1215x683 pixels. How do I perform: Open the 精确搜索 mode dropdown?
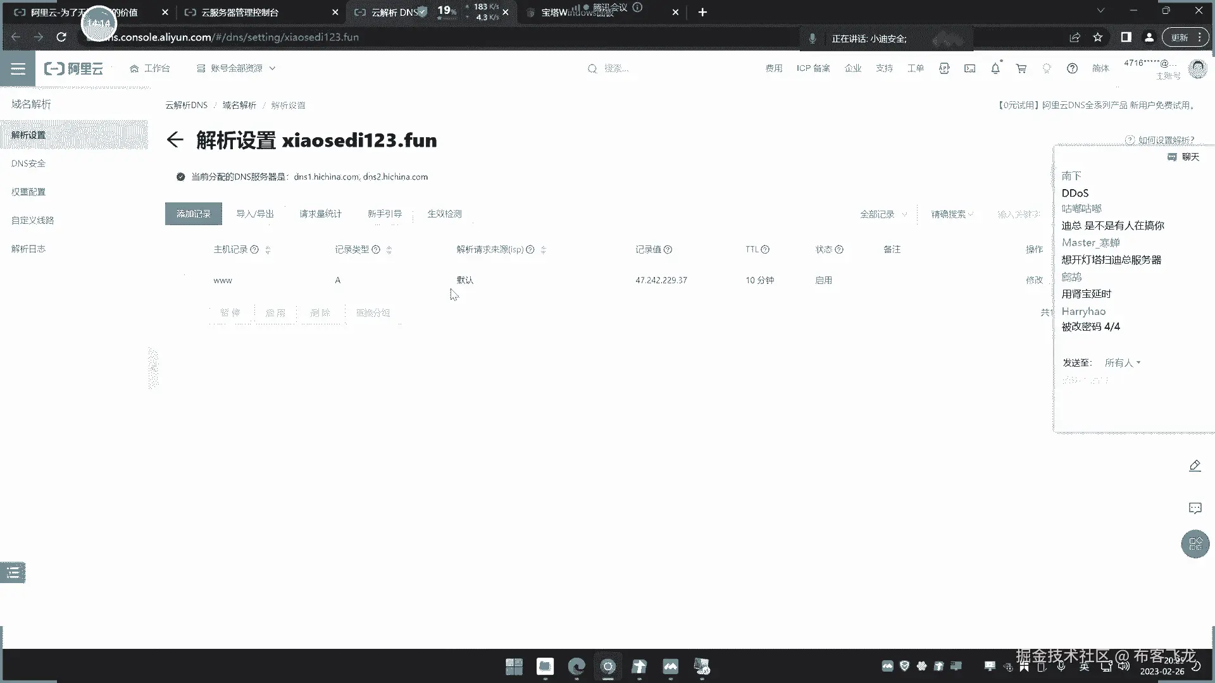click(952, 214)
